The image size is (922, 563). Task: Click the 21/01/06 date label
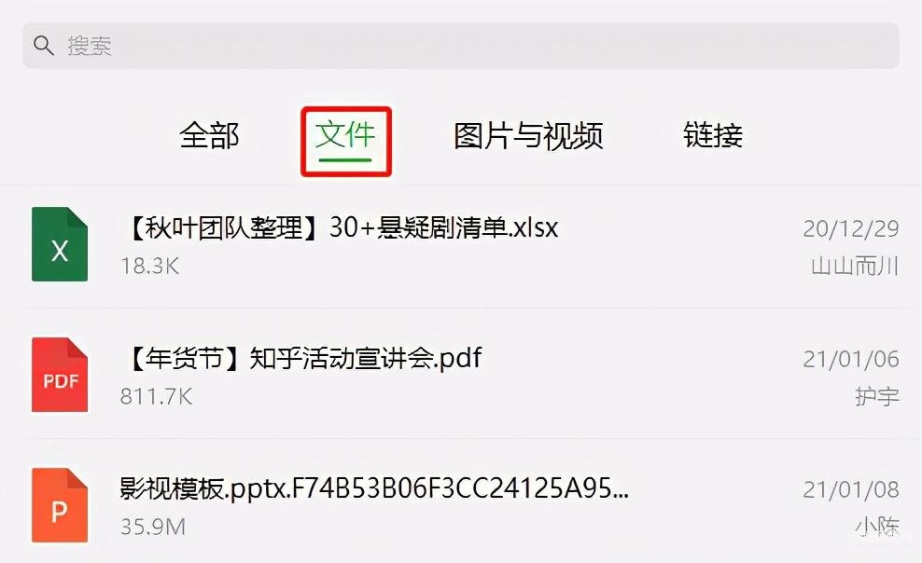pyautogui.click(x=851, y=359)
